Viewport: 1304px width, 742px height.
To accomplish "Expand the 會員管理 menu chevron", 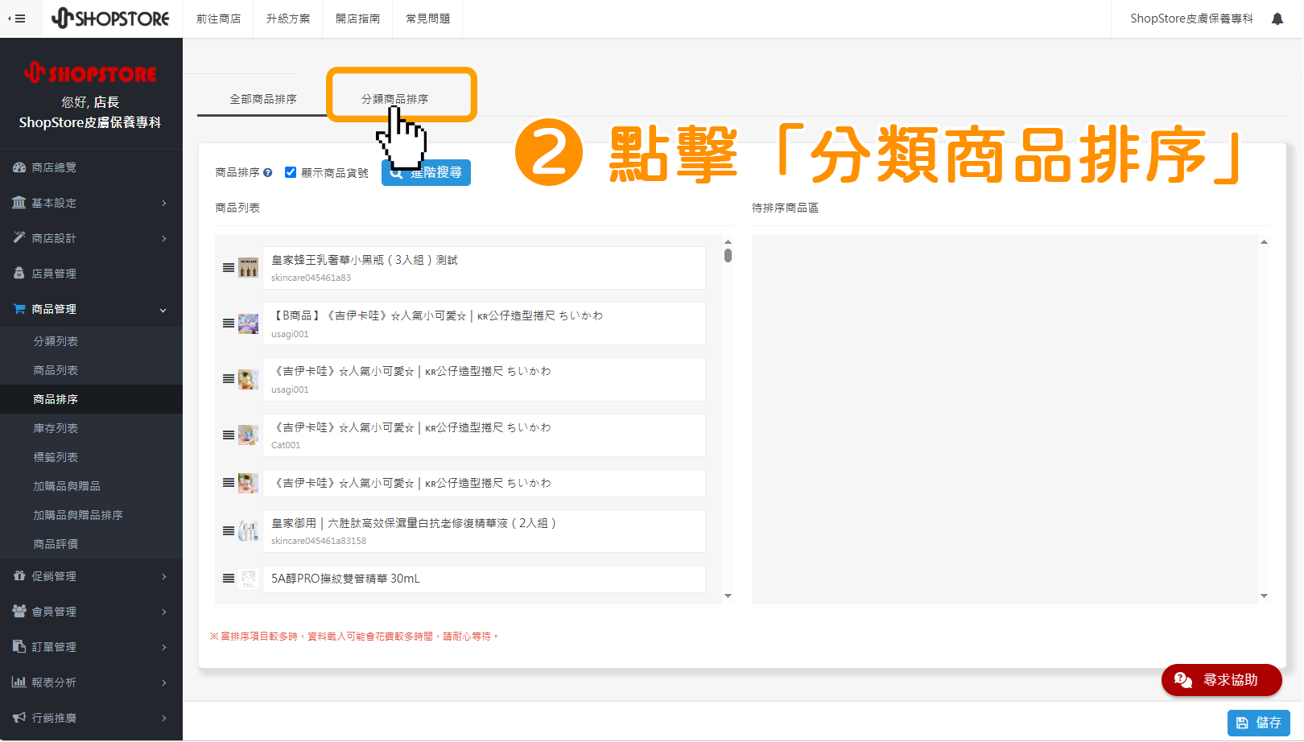I will pos(163,612).
